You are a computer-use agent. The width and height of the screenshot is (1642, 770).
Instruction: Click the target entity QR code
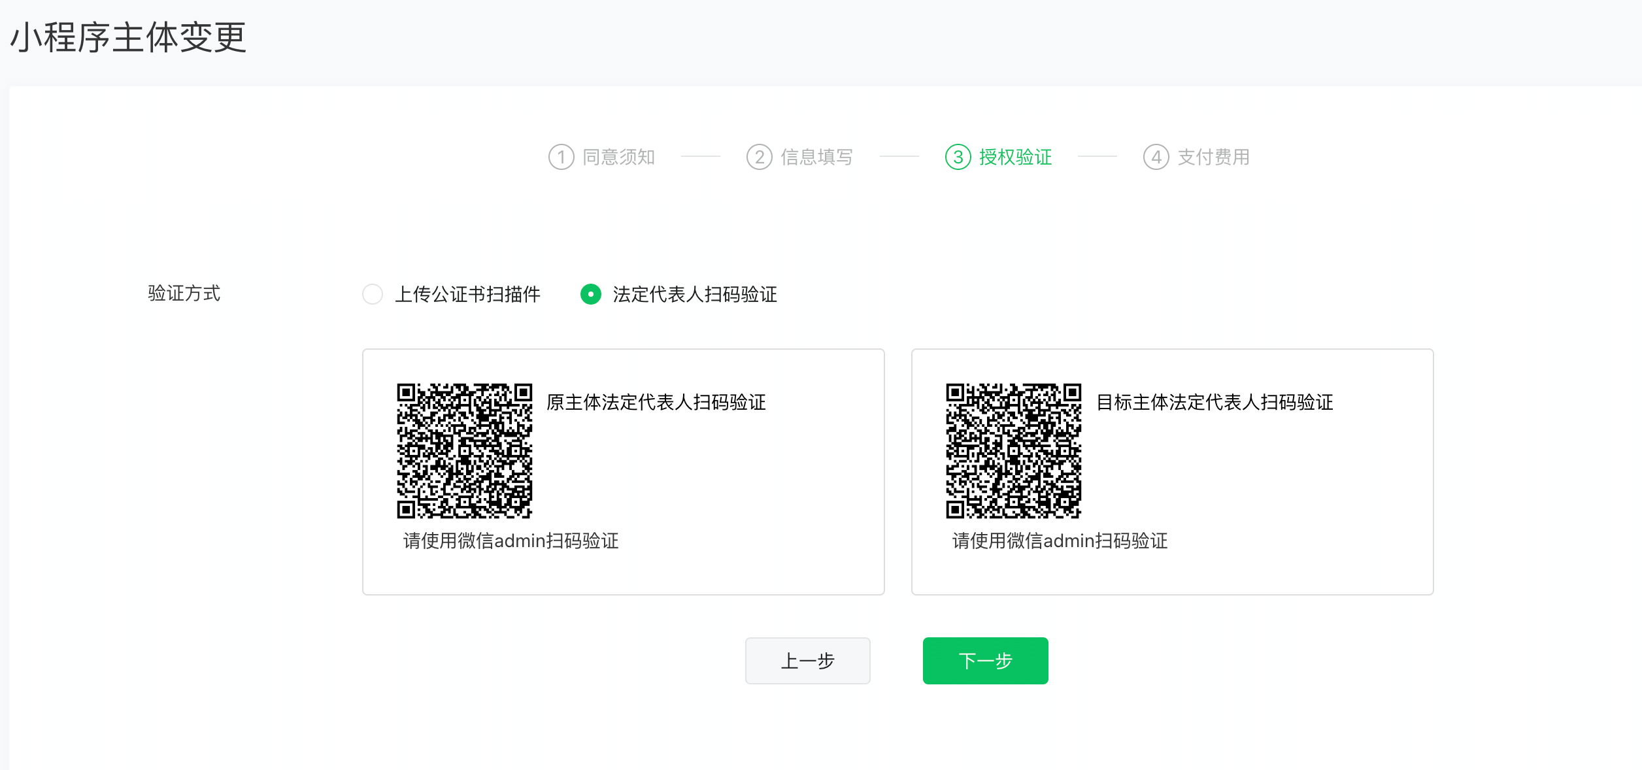[1013, 451]
